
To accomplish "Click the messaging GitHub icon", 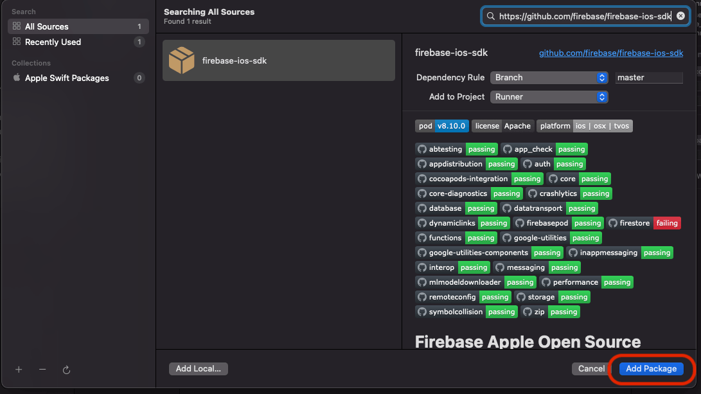I will [500, 267].
